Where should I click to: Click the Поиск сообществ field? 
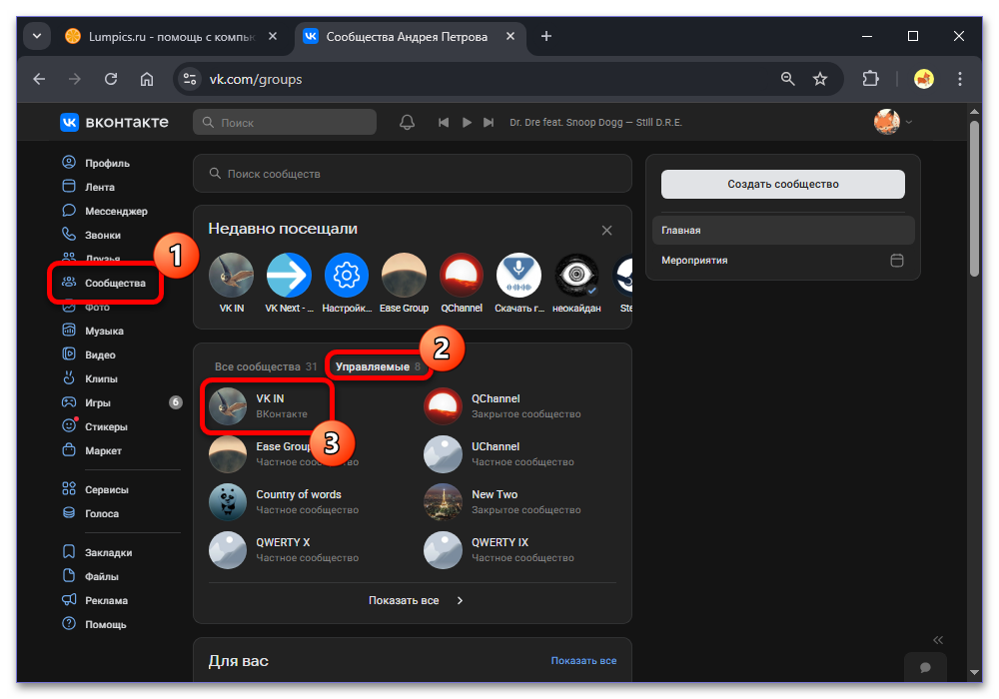pyautogui.click(x=413, y=174)
